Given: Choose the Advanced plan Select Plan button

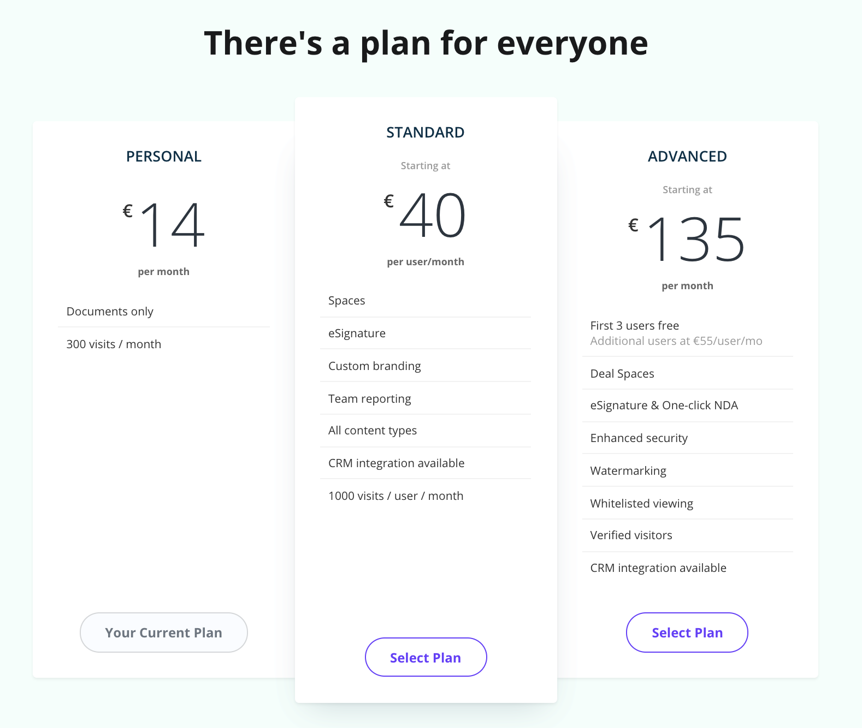Looking at the screenshot, I should (x=687, y=632).
